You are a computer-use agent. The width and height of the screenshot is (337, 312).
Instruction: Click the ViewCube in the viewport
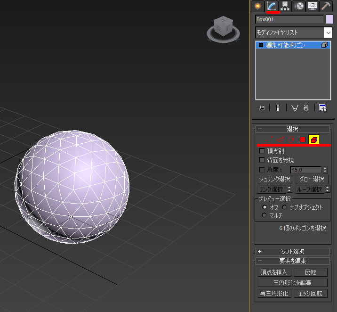tap(223, 27)
